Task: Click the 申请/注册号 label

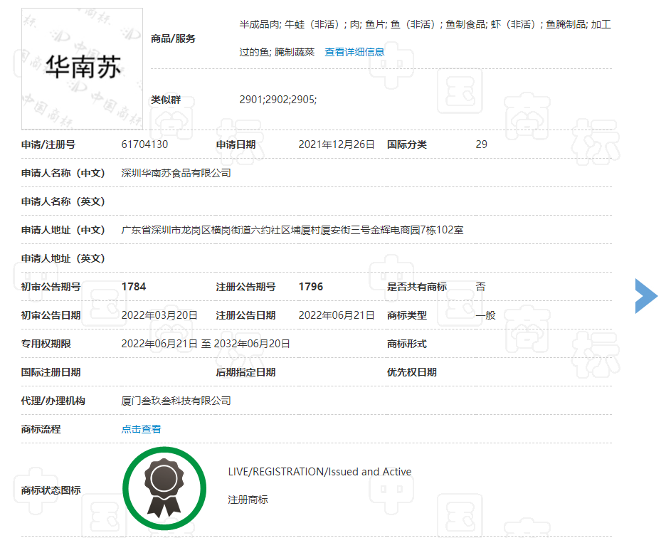Action: point(48,145)
